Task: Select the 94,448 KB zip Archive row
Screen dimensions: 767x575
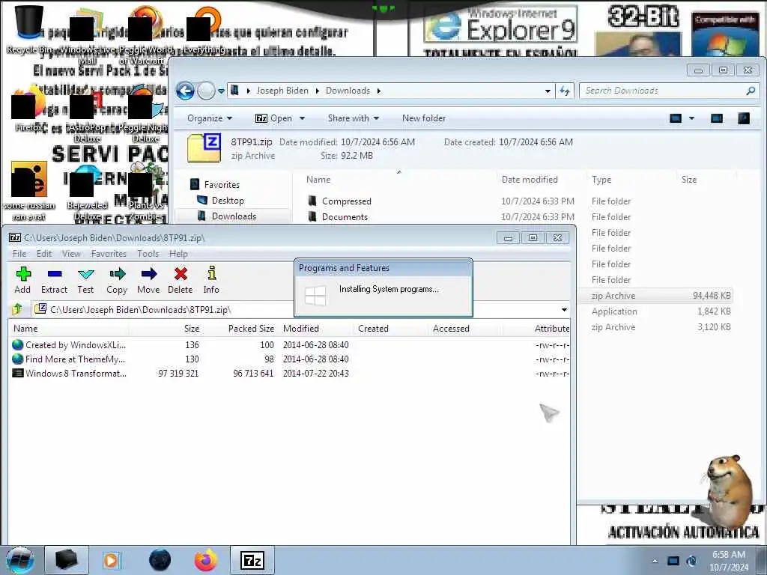Action: click(x=655, y=296)
